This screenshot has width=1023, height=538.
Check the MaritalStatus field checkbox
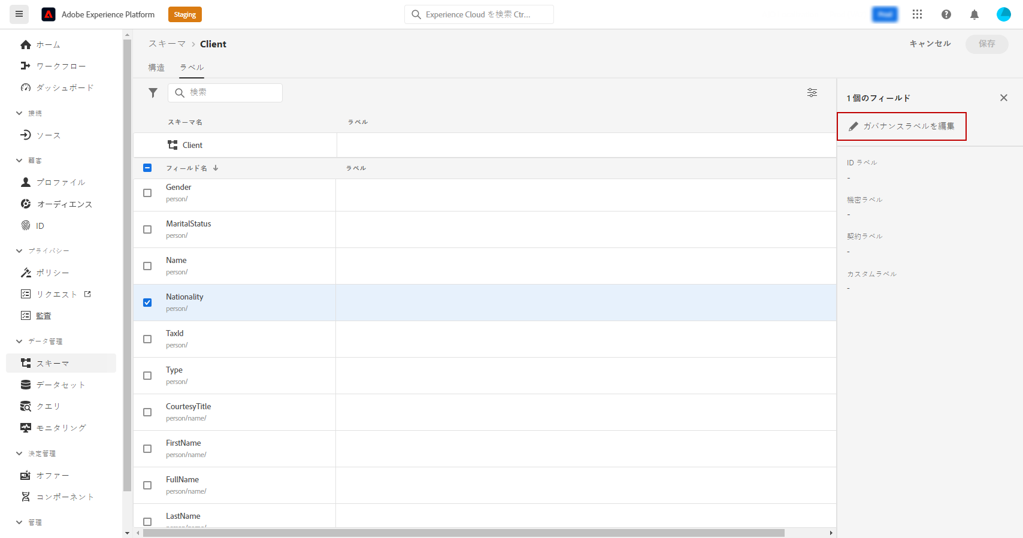click(x=147, y=229)
